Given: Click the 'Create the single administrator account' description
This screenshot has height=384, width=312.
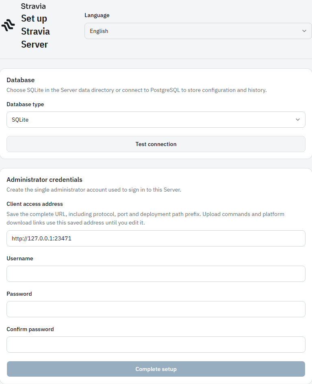Looking at the screenshot, I should (x=94, y=190).
